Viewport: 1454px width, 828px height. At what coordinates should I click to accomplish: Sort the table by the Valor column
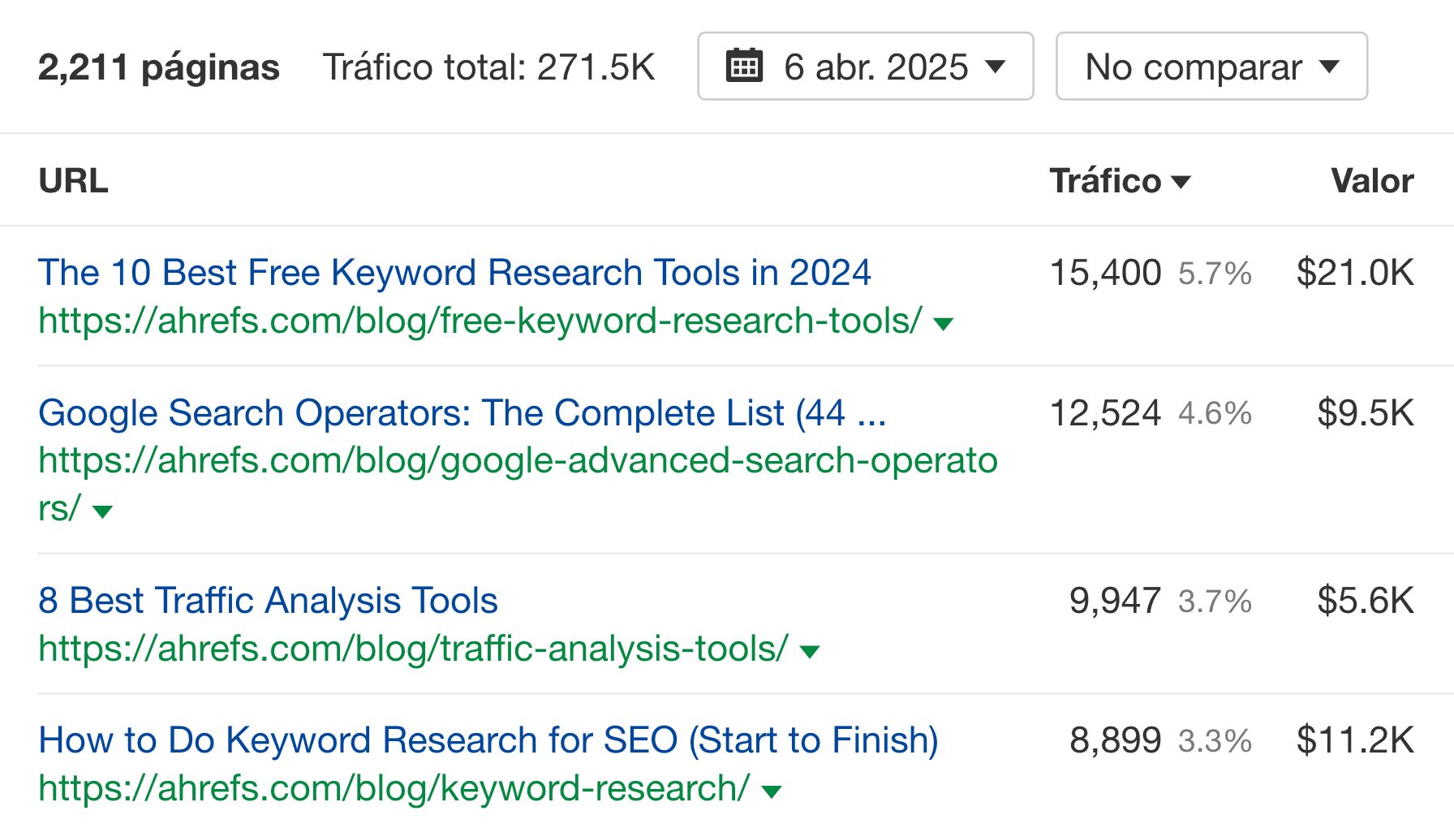[1371, 180]
